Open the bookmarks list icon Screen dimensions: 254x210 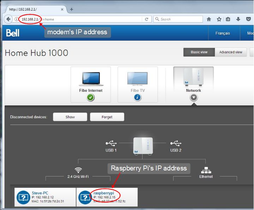point(228,19)
